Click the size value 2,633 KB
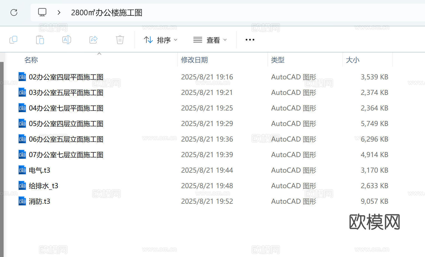This screenshot has width=425, height=257. click(374, 186)
